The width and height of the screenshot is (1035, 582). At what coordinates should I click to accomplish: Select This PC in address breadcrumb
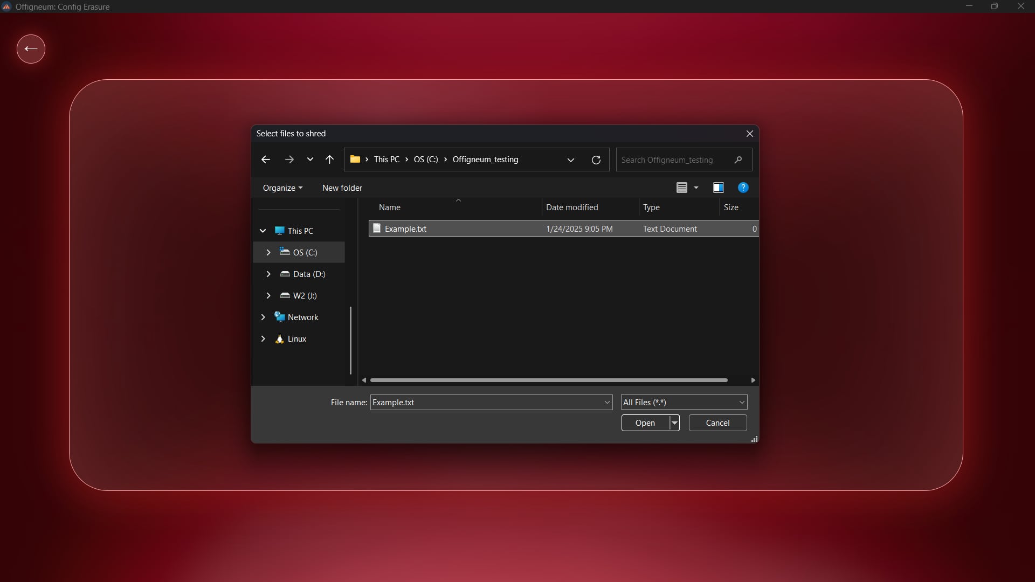tap(387, 160)
